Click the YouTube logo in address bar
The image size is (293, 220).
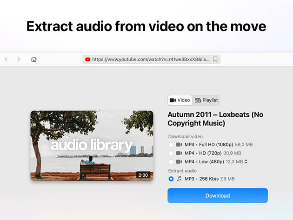[87, 60]
